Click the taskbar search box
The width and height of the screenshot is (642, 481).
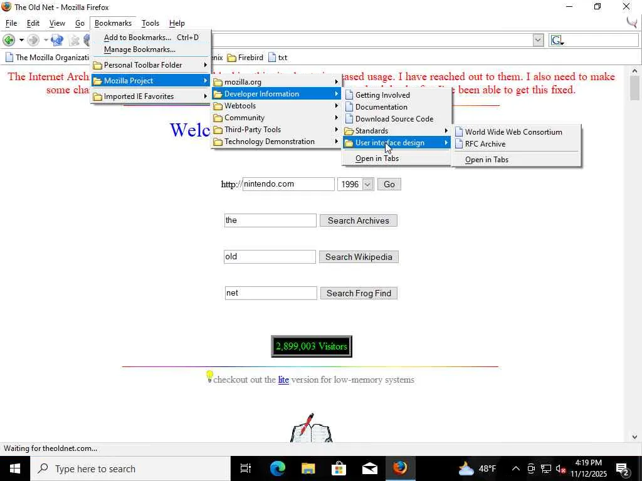pos(130,468)
